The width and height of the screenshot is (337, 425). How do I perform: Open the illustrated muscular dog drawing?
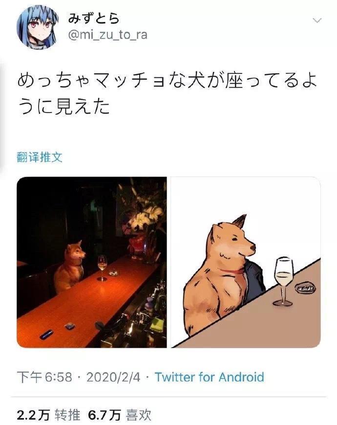(246, 262)
